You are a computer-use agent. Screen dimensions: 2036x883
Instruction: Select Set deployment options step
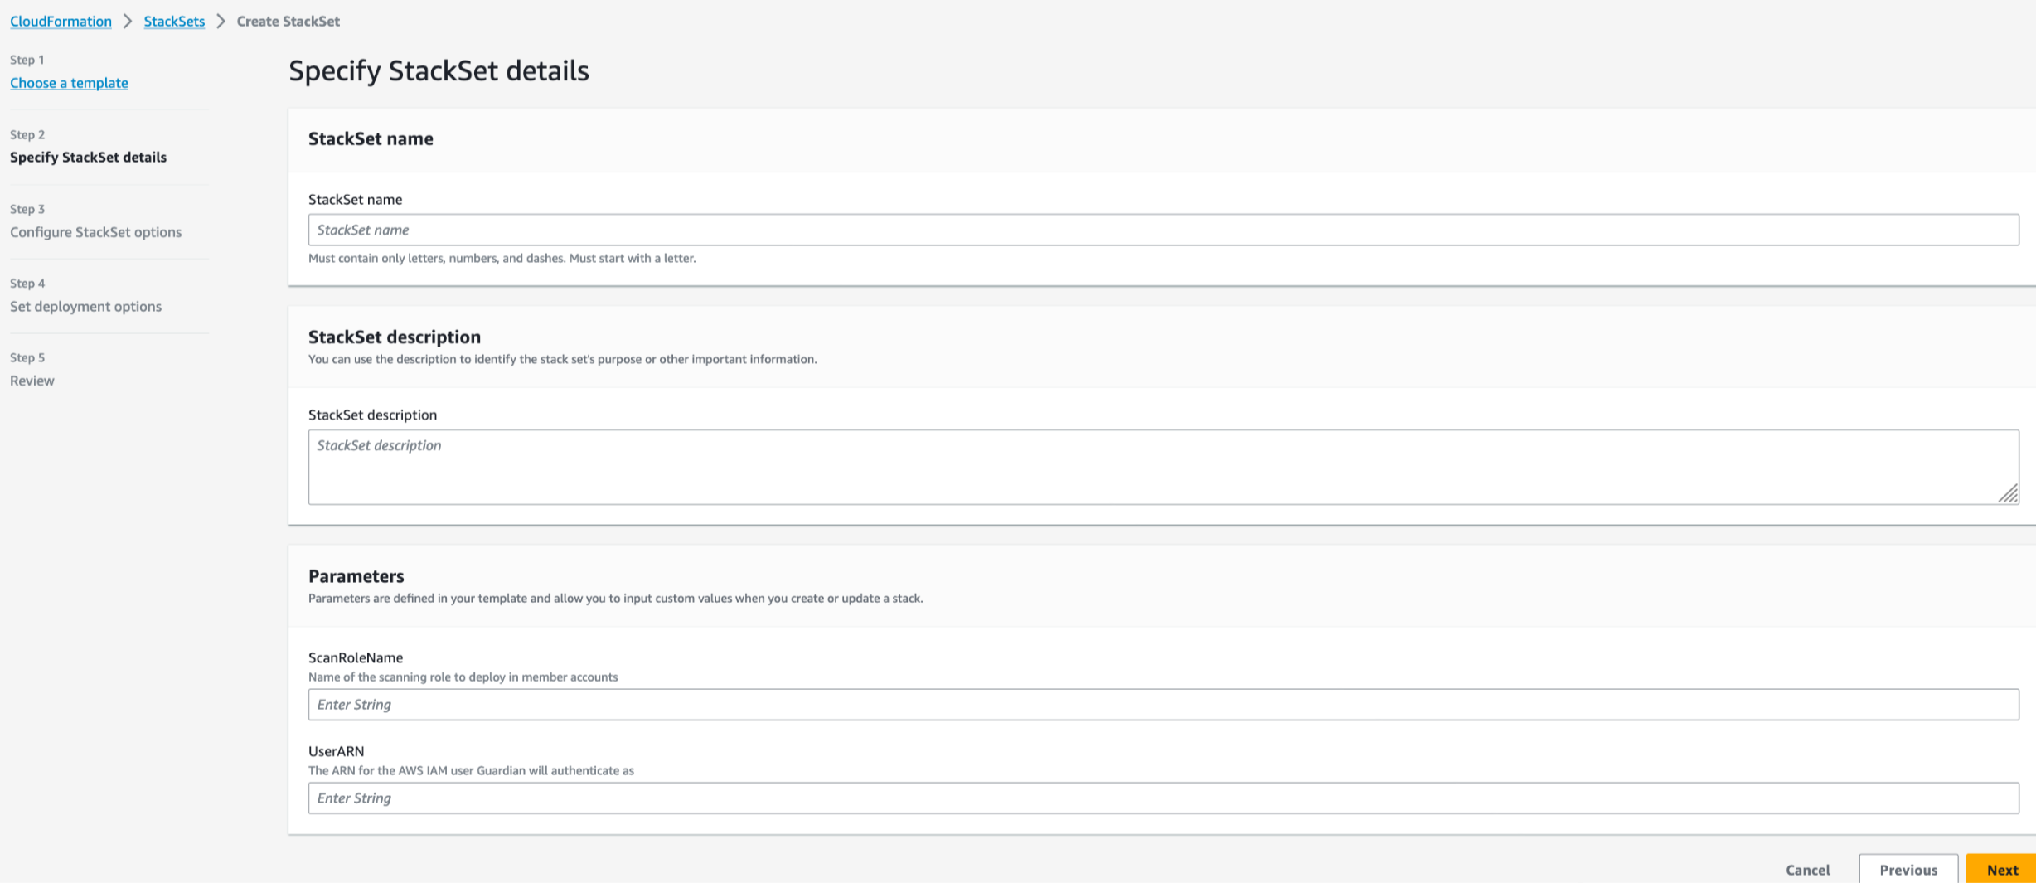pyautogui.click(x=85, y=307)
